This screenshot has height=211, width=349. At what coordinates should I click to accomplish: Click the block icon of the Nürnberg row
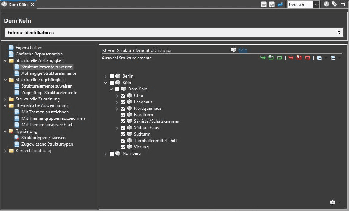tap(118, 153)
